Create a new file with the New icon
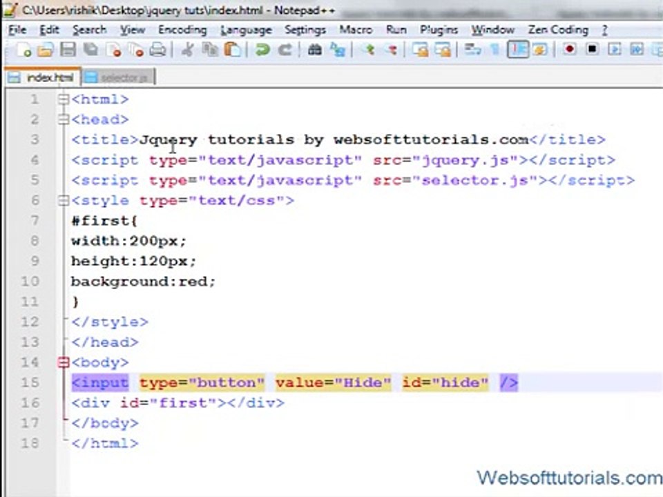Viewport: 663px width, 497px height. tap(23, 50)
